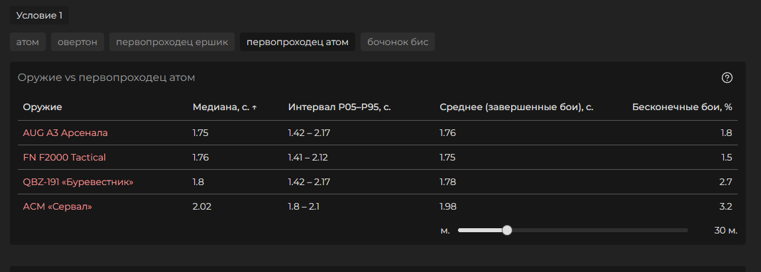
Task: Open the QBZ-191 «Буревестник» weapon link
Action: [x=78, y=182]
